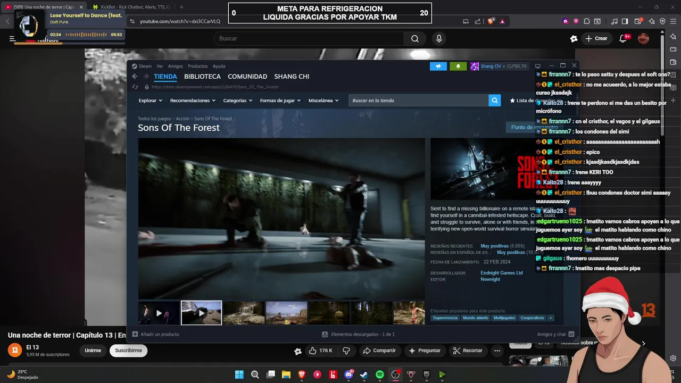Viewport: 681px width, 383px height.
Task: Switch to BIBLIOTECA tab in Steam
Action: coord(202,77)
